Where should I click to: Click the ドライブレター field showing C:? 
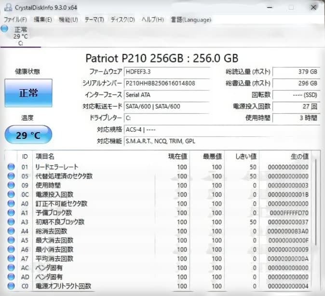(167, 118)
